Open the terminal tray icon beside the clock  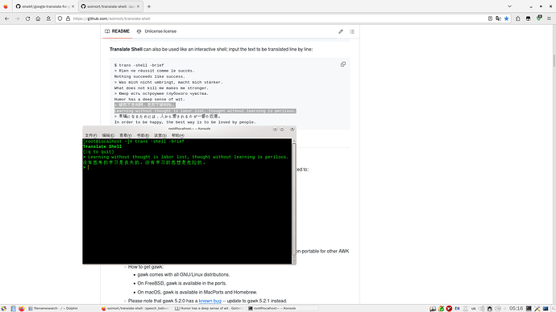click(x=529, y=309)
